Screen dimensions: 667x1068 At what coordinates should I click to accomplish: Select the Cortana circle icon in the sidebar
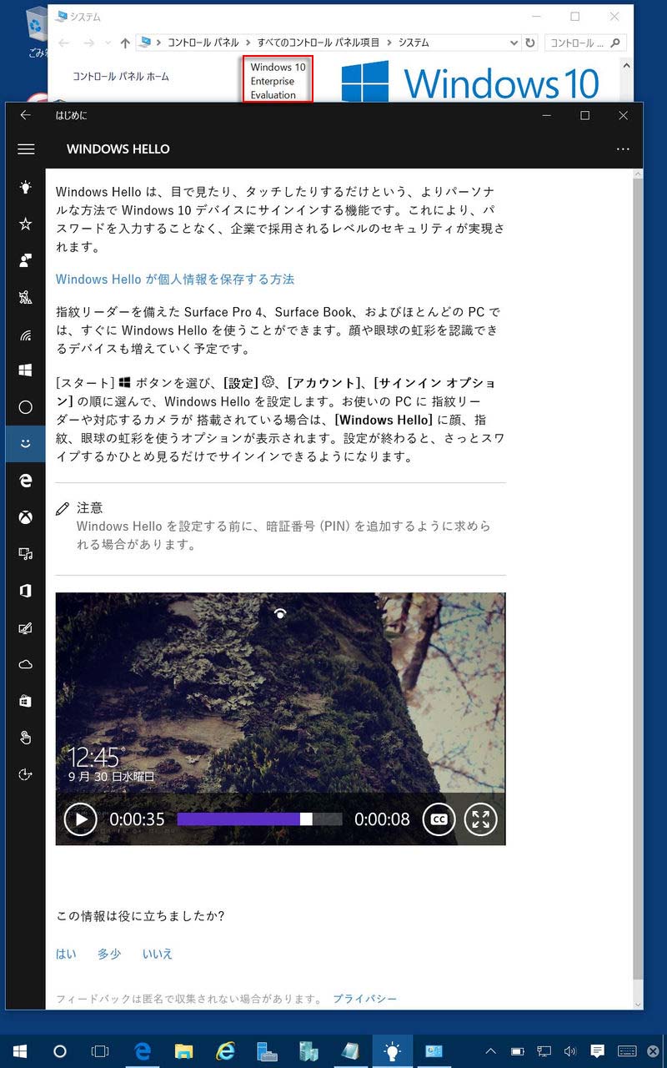point(26,407)
